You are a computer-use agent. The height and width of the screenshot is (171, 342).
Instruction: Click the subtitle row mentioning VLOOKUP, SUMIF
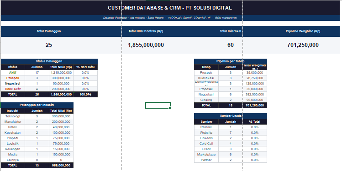click(x=170, y=18)
